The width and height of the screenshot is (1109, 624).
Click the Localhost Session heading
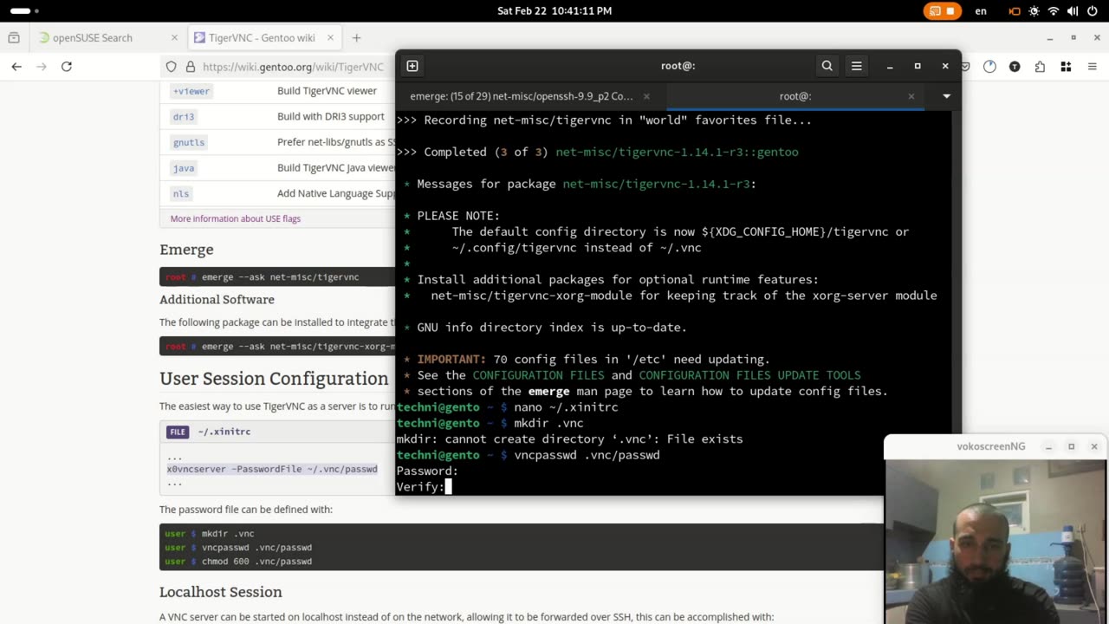click(221, 592)
